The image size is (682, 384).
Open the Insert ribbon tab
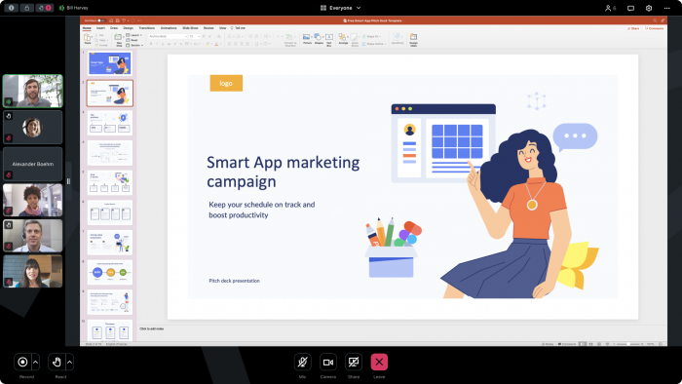click(x=100, y=28)
